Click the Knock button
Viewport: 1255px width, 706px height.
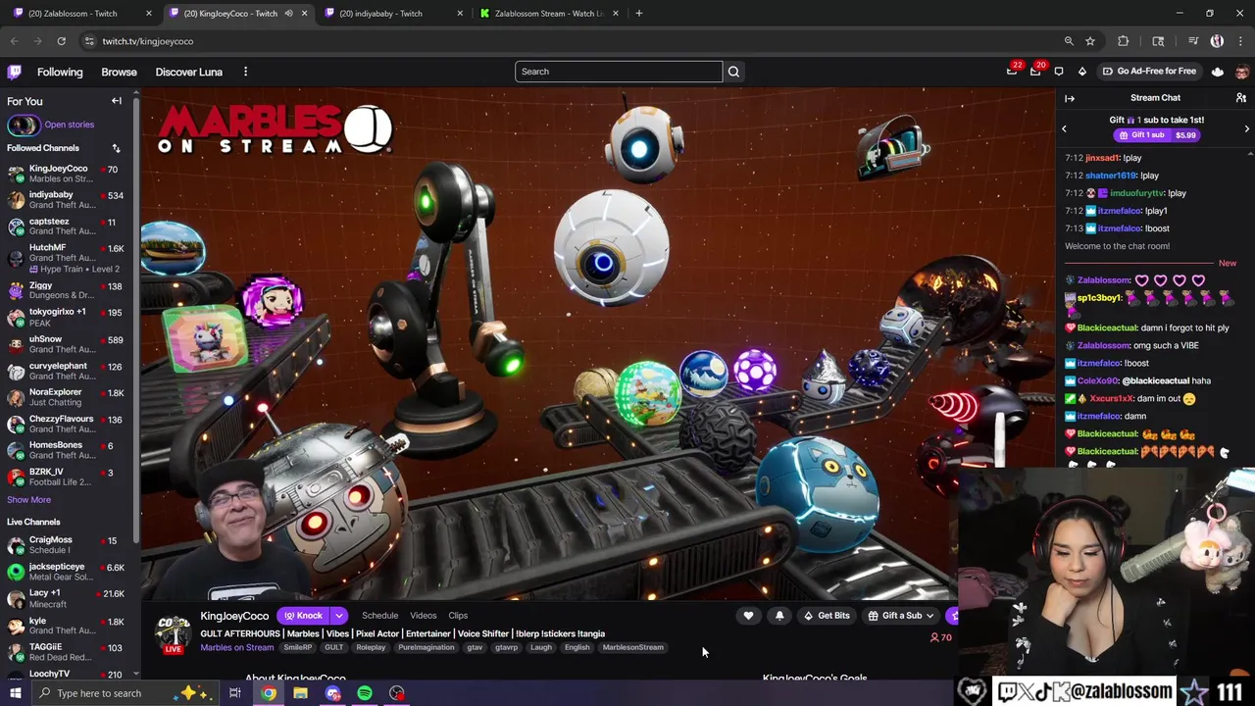[x=304, y=616]
